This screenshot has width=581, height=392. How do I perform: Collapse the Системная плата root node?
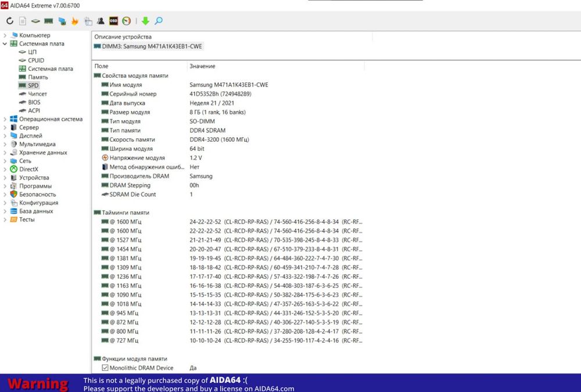coord(5,44)
